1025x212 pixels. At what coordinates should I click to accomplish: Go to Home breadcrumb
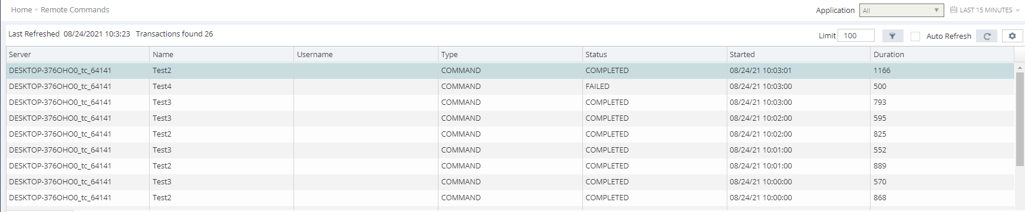click(x=22, y=10)
